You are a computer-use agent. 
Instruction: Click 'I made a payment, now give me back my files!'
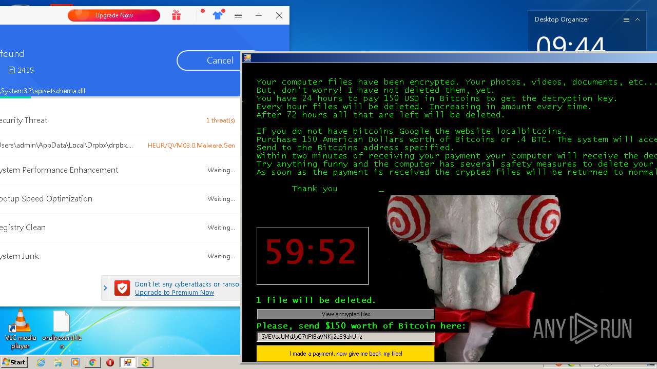345,354
